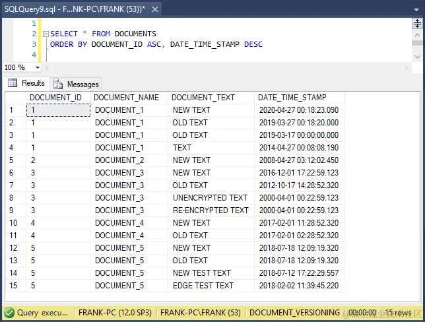The height and width of the screenshot is (322, 425).
Task: Open the 100 % zoom dropdown
Action: pos(38,67)
